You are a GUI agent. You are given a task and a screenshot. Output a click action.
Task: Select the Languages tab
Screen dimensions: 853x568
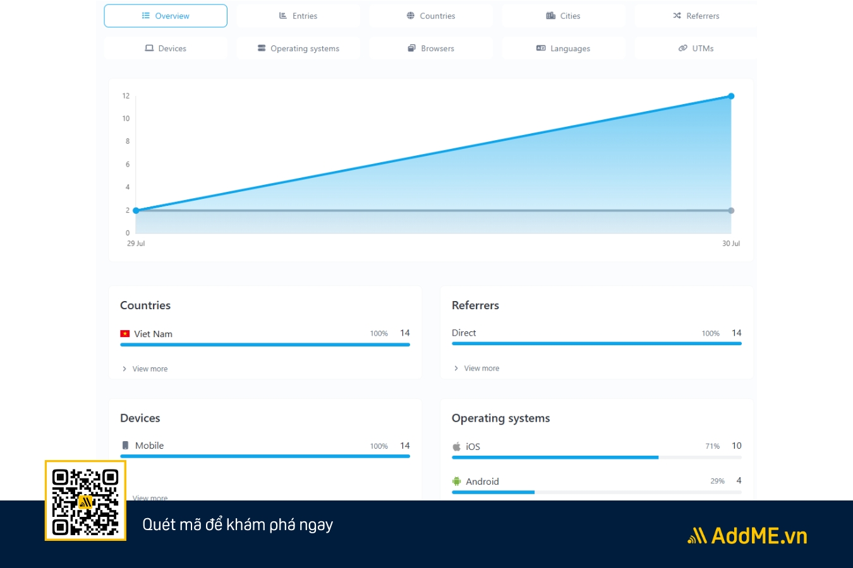[564, 48]
